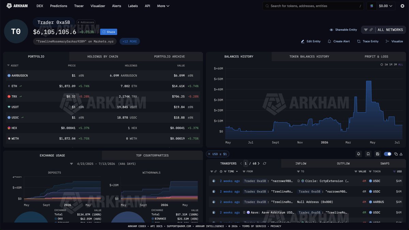409x230 pixels.
Task: Remove the USD ≥ $1 filter chip
Action: pyautogui.click(x=209, y=154)
